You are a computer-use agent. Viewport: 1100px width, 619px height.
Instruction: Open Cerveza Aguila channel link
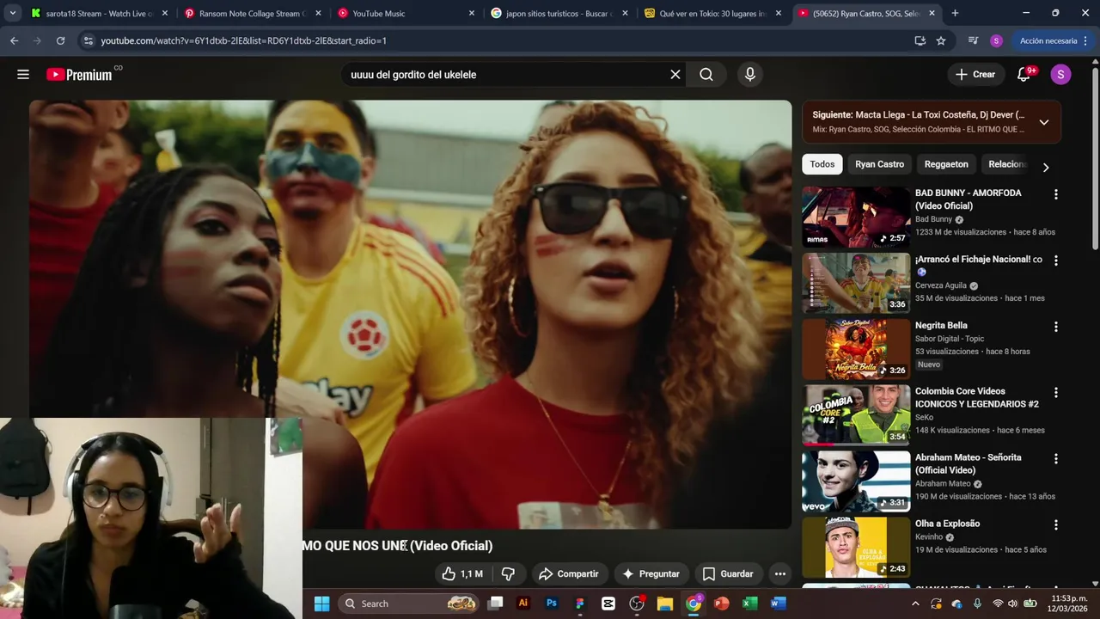tap(941, 285)
